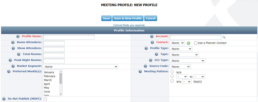
Task: Click the Peak Night Rooms input field
Action: (x=54, y=61)
